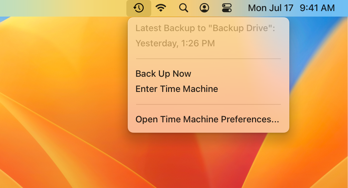The image size is (348, 188).
Task: Open the Control Center icon
Action: [x=227, y=8]
